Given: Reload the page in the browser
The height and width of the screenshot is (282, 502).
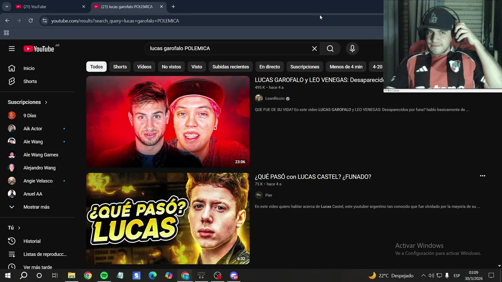Looking at the screenshot, I should tap(31, 20).
